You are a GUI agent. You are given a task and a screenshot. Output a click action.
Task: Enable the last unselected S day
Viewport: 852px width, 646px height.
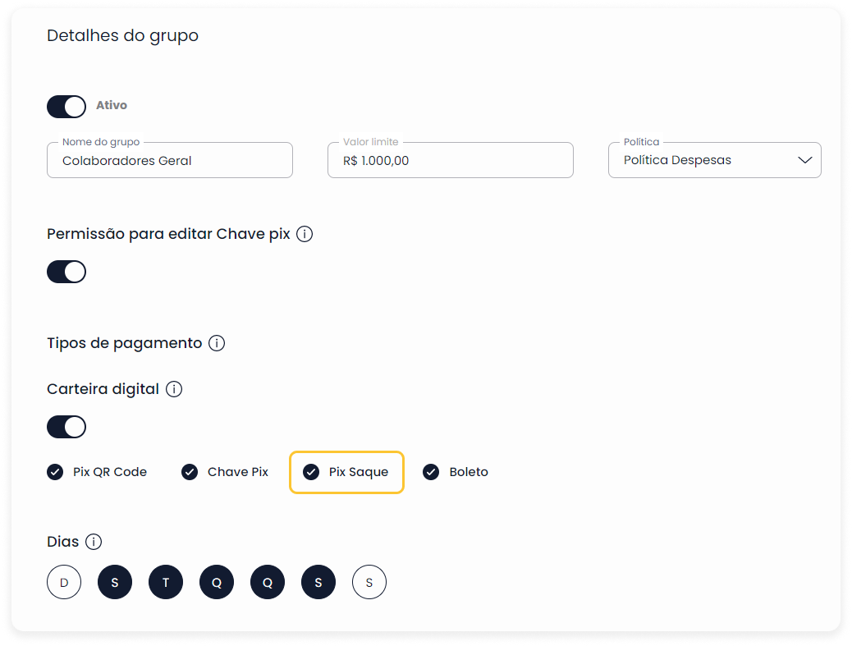pyautogui.click(x=369, y=583)
